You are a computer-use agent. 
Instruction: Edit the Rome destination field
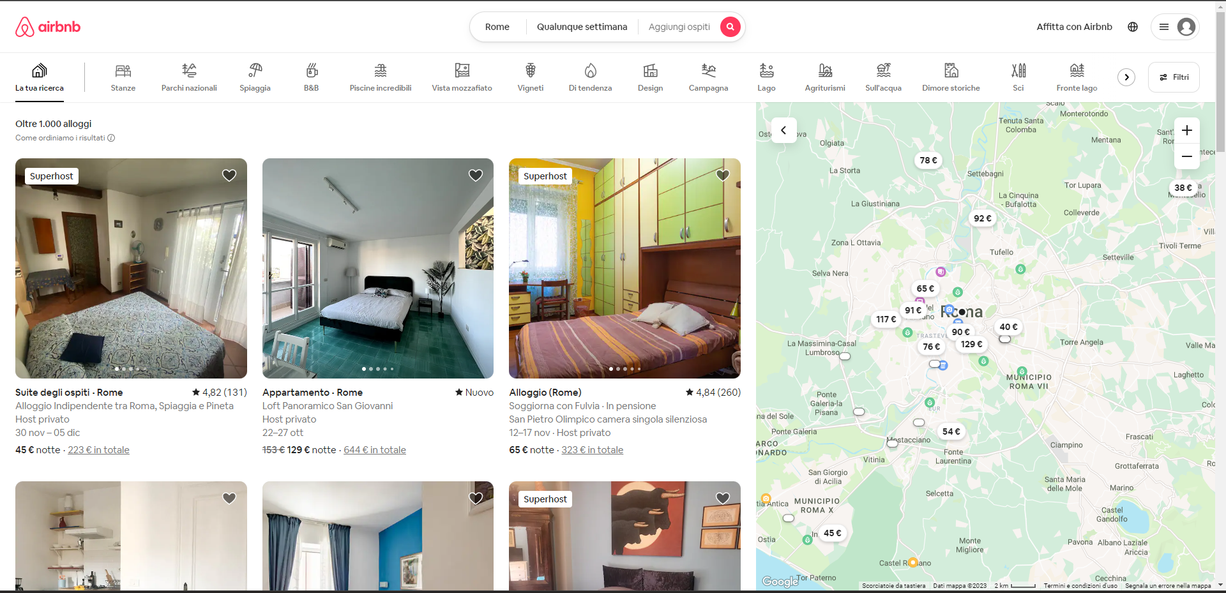pos(497,27)
